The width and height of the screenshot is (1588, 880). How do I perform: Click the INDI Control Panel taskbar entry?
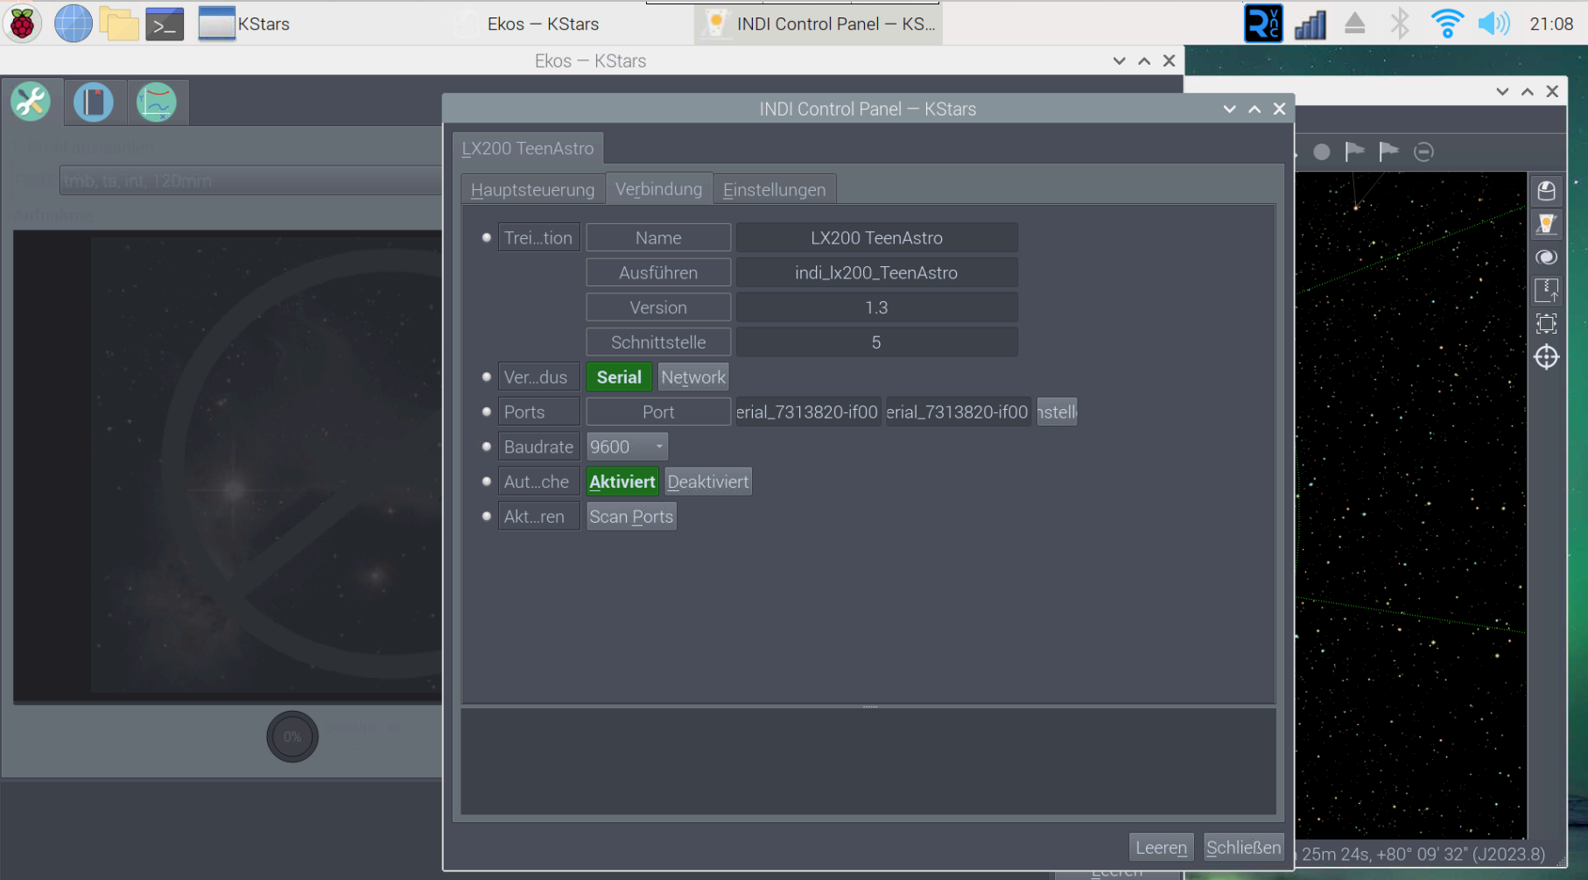[x=819, y=24]
